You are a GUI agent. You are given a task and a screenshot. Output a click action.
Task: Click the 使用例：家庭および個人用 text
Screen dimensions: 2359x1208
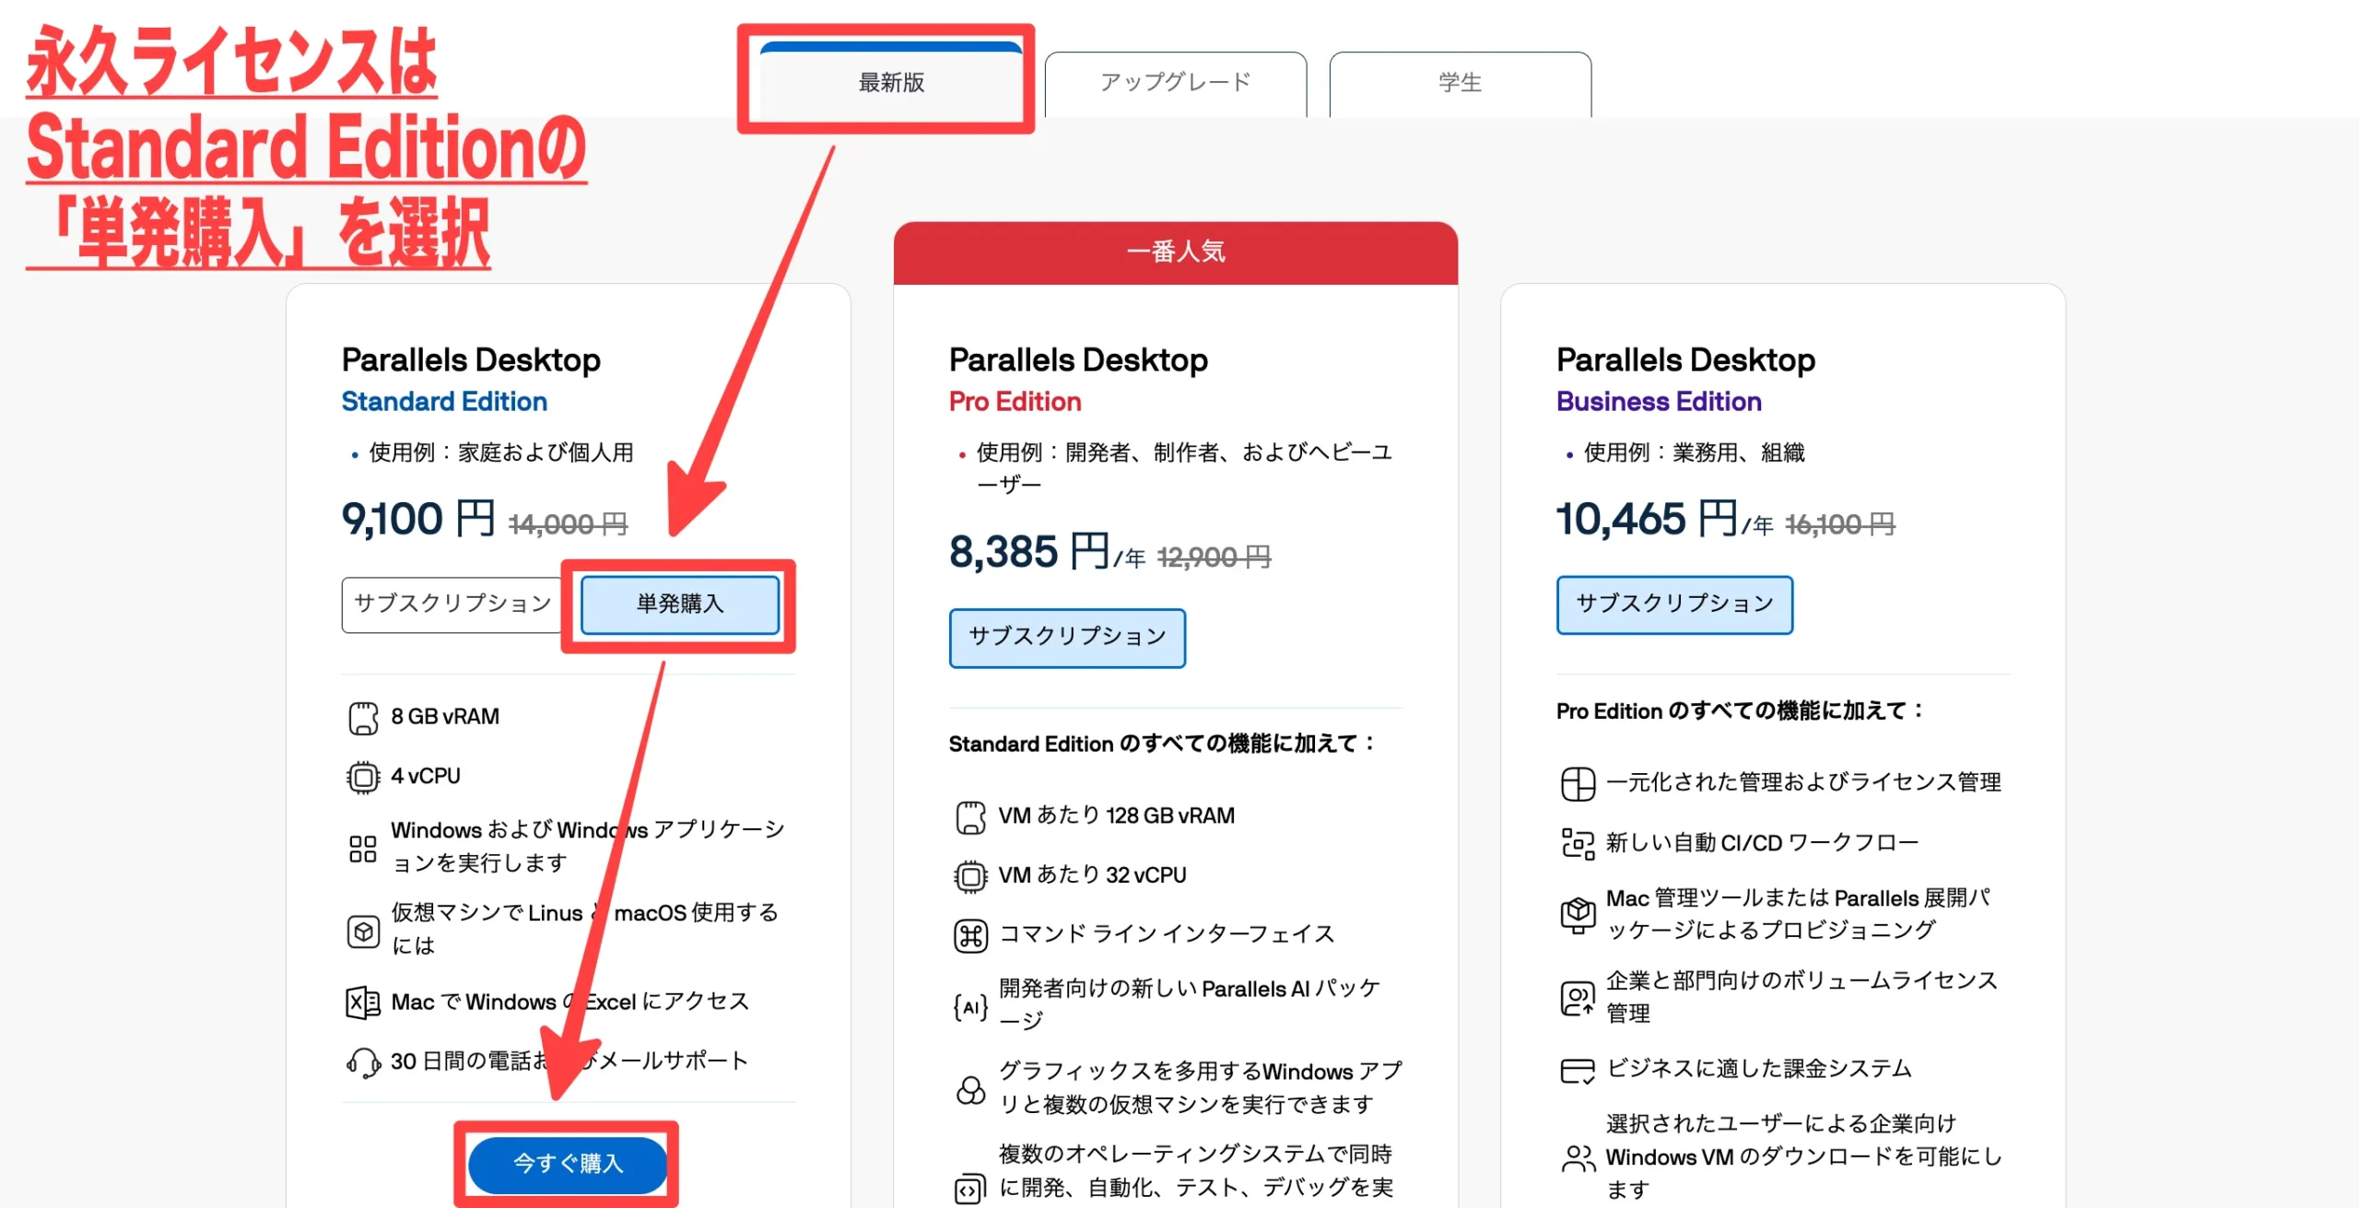pos(501,452)
